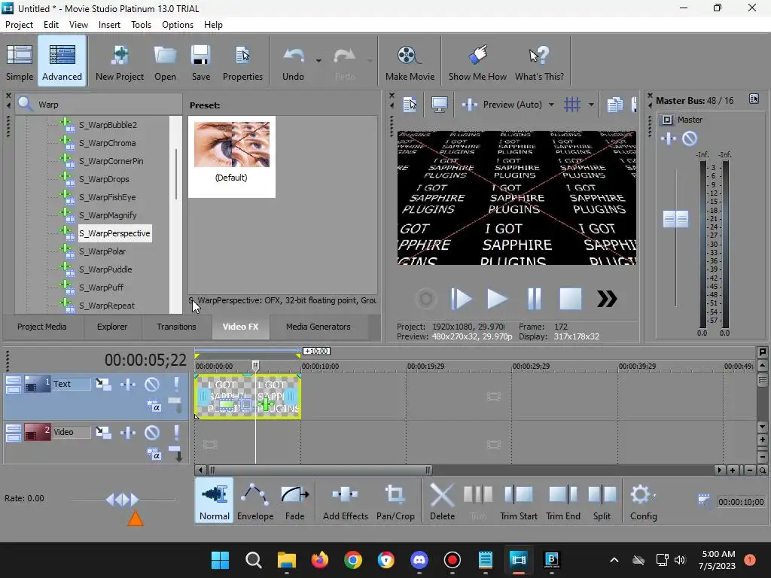Switch to Media Generators tab
771x578 pixels.
[318, 327]
